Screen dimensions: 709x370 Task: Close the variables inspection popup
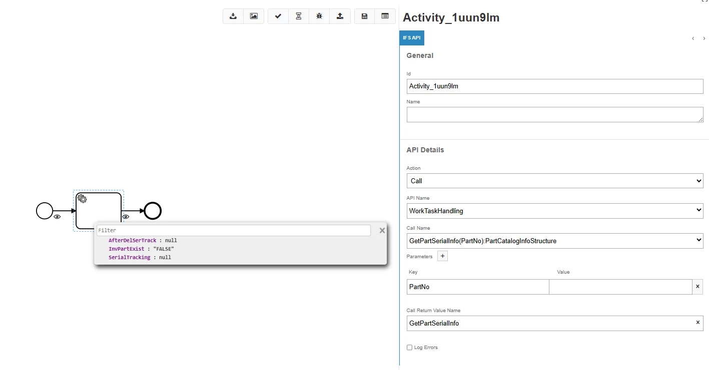tap(382, 230)
